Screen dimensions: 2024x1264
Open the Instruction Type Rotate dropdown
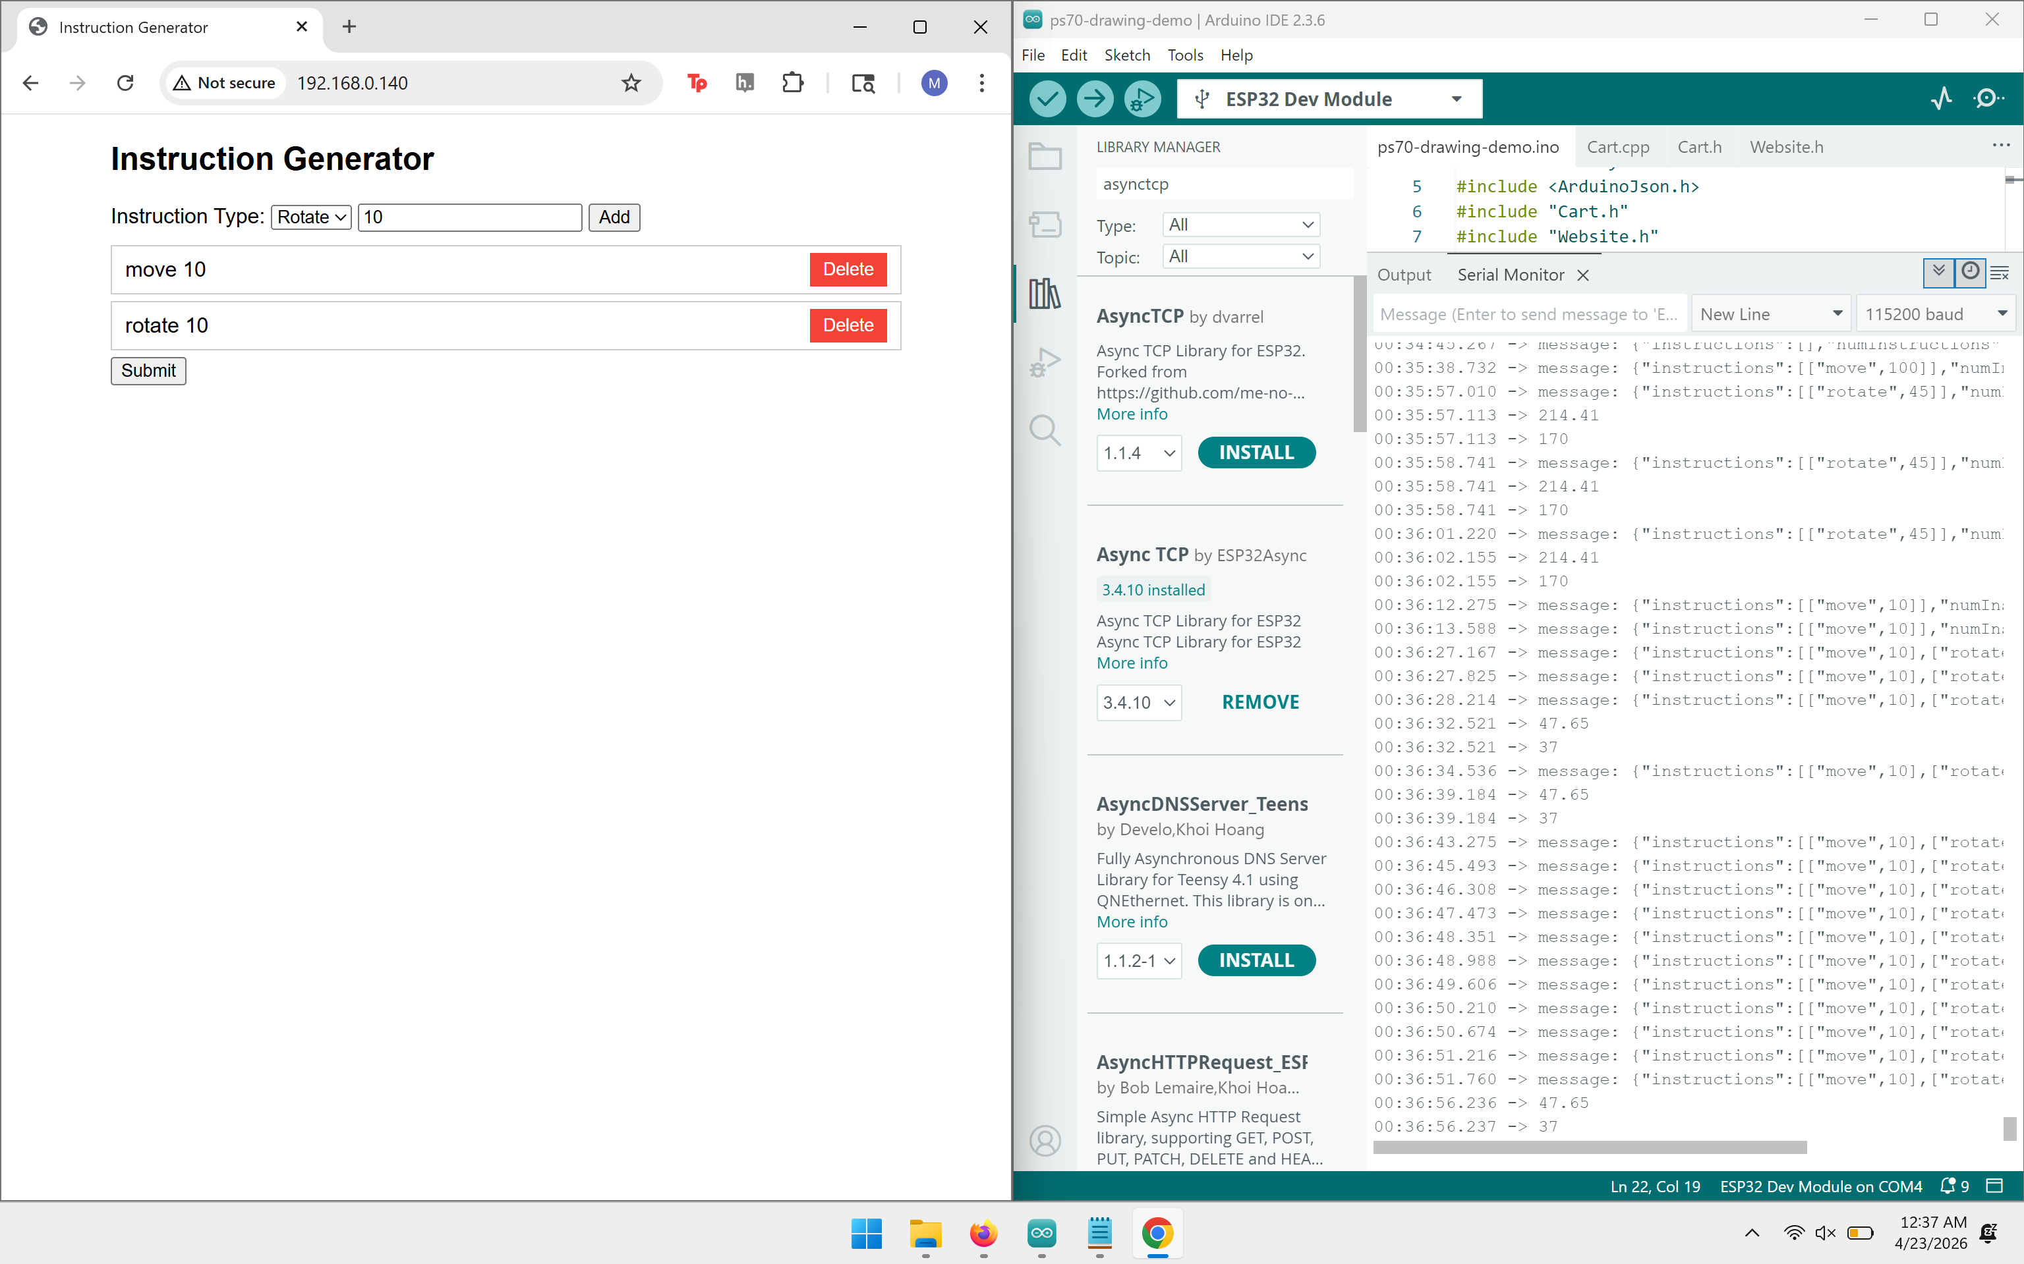coord(311,217)
